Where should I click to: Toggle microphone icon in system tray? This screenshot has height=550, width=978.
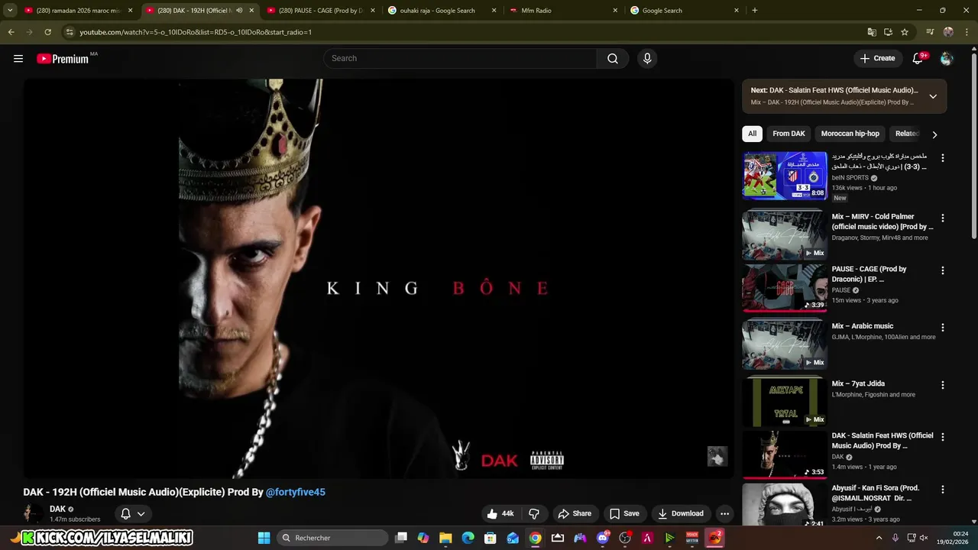(x=895, y=538)
